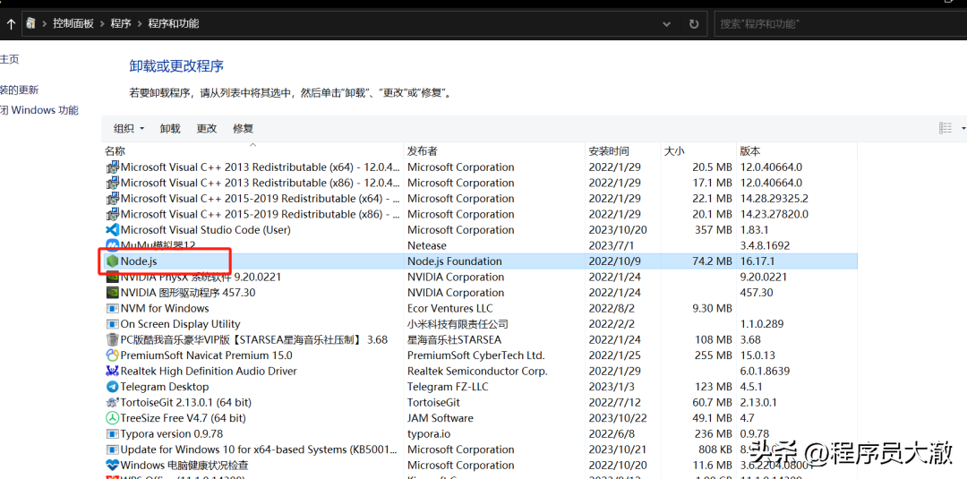Click the NVIDIA 图形驱动程序 icon
Screen dimensions: 967x479
coord(112,293)
